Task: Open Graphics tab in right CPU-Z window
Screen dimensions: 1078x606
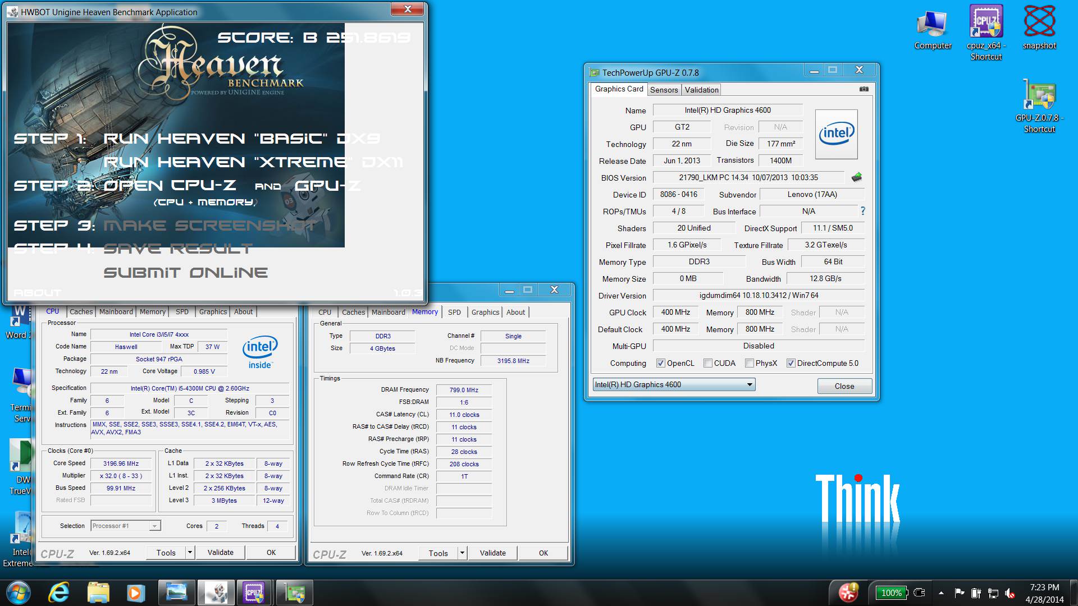Action: pos(485,312)
